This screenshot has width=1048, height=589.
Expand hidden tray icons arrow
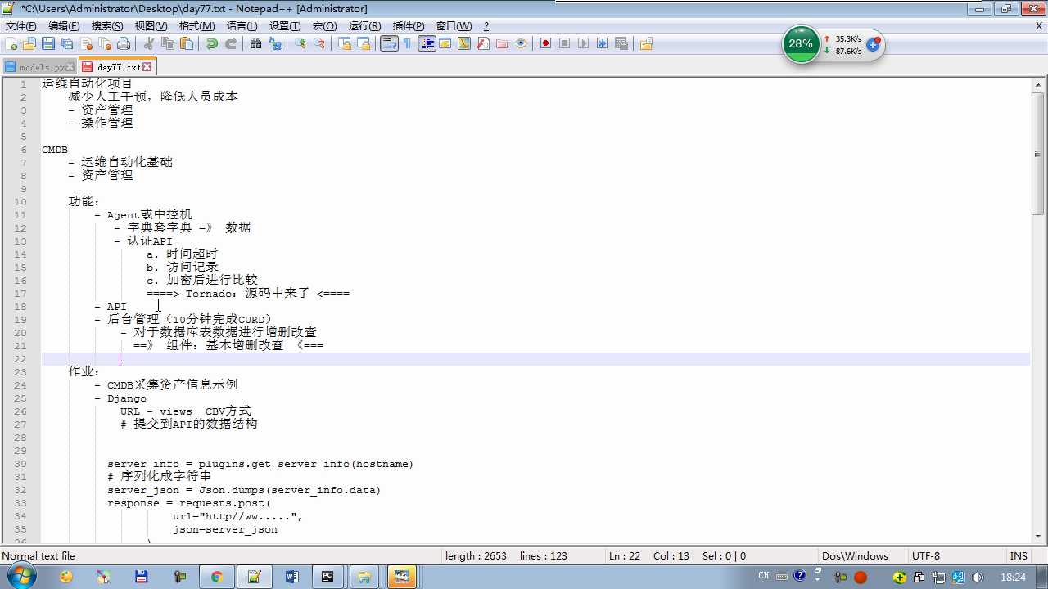point(818,581)
